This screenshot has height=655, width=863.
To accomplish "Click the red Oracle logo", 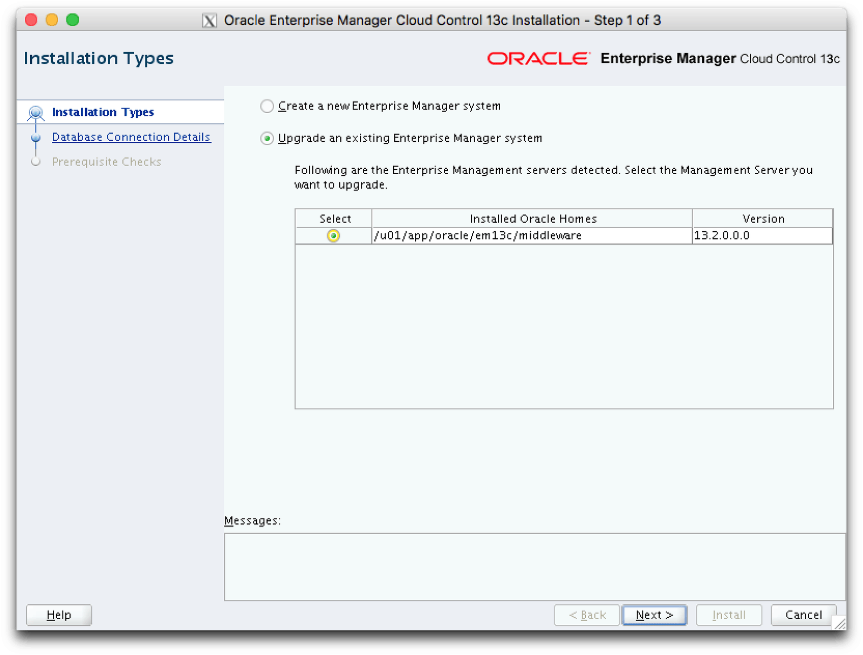I will (538, 58).
